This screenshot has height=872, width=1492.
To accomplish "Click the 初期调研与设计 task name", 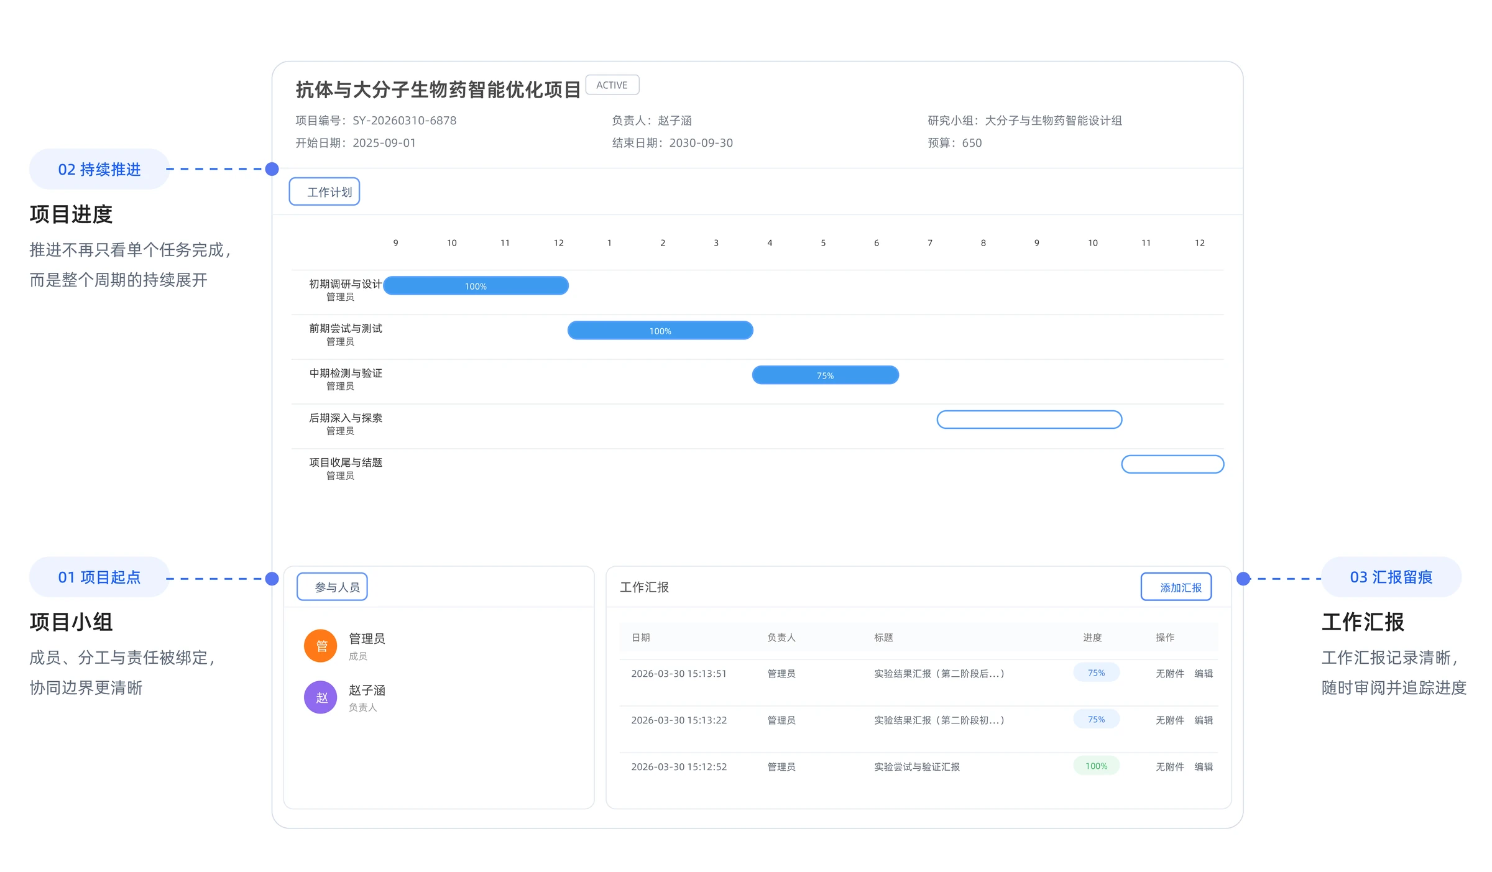I will tap(346, 284).
